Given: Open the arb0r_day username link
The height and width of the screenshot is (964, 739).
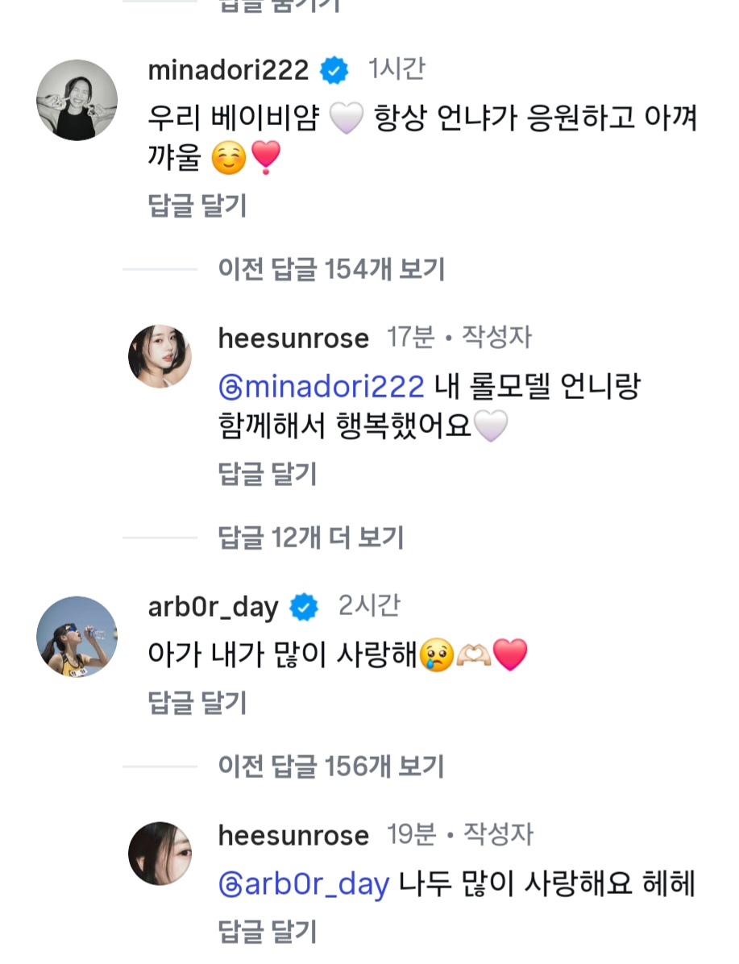Looking at the screenshot, I should [x=213, y=607].
